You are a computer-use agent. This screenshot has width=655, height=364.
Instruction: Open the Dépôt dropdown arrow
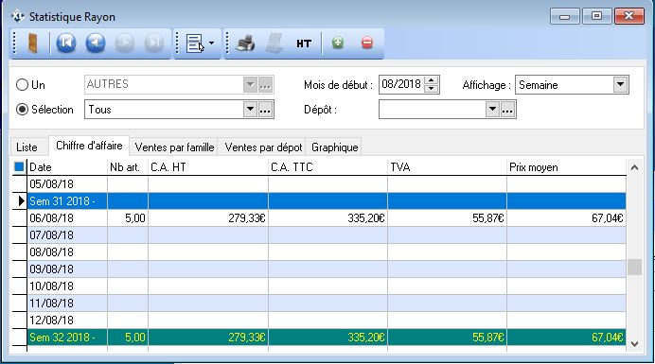[x=492, y=110]
